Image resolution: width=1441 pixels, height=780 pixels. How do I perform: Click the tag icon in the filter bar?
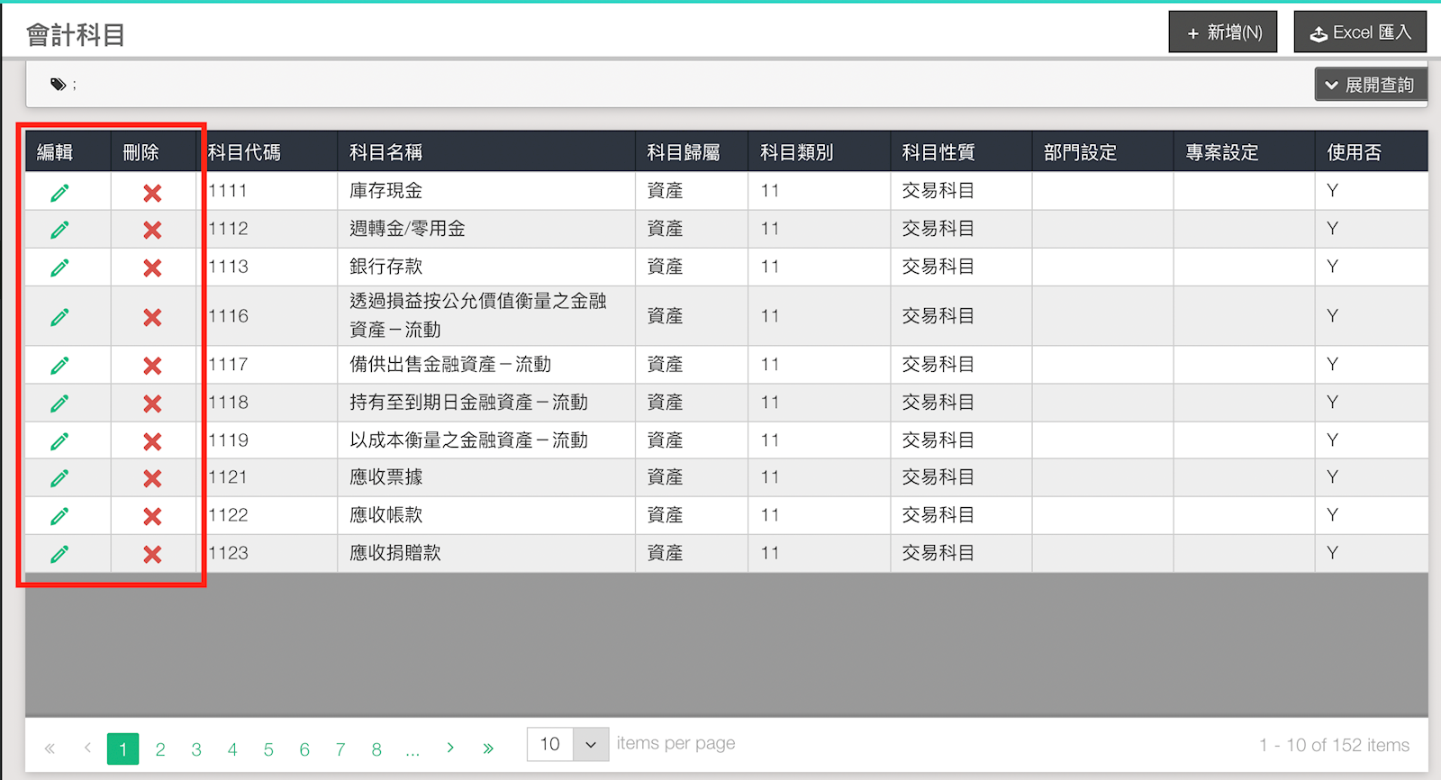click(59, 85)
